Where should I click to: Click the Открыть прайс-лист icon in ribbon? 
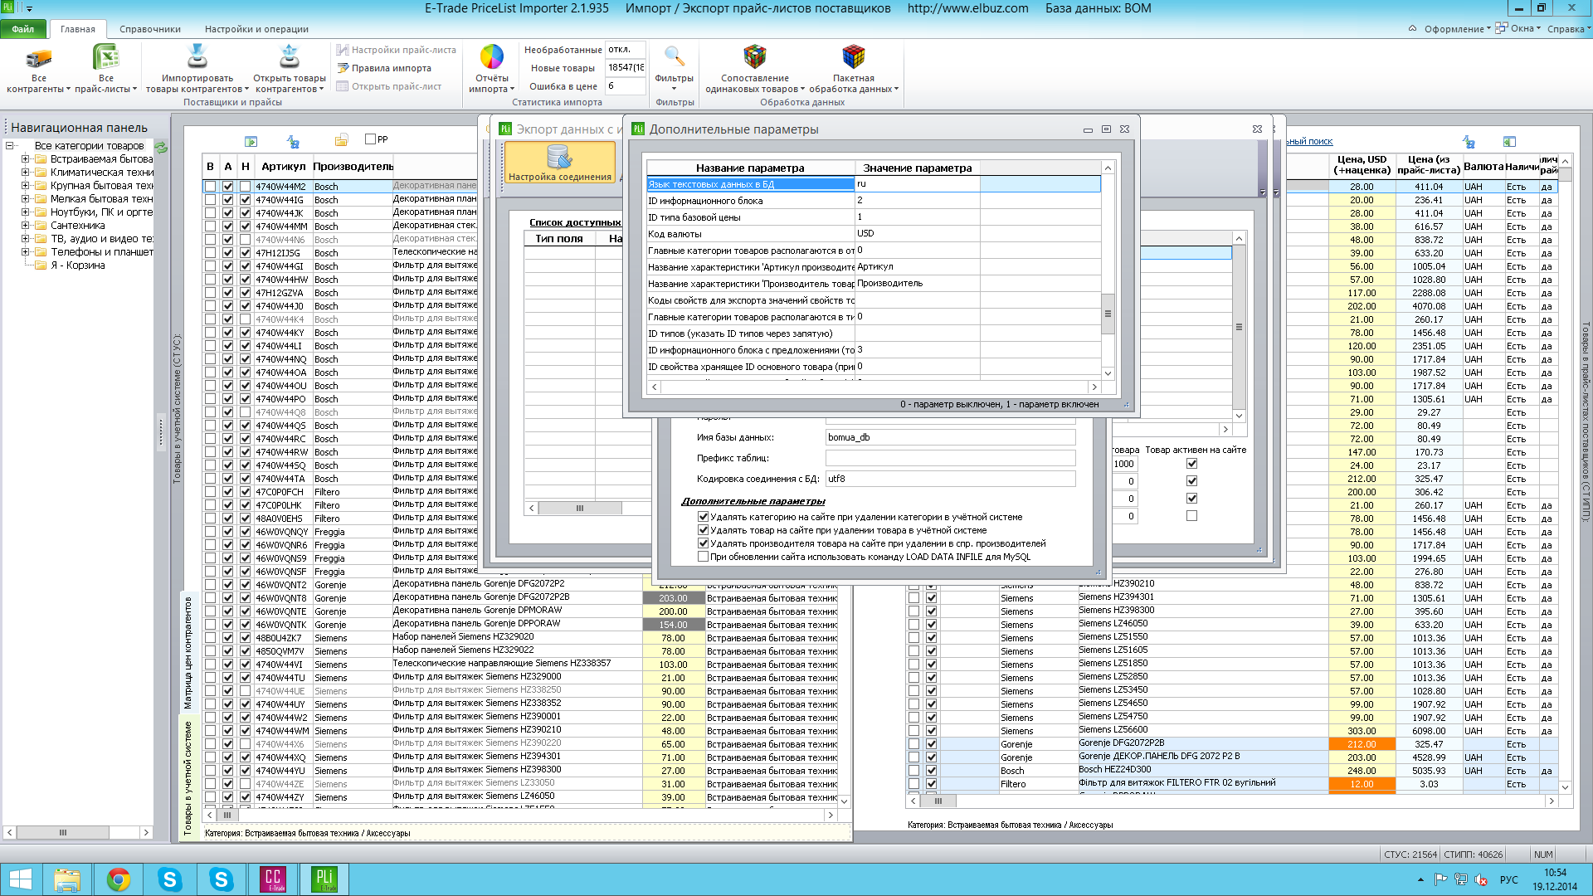342,86
